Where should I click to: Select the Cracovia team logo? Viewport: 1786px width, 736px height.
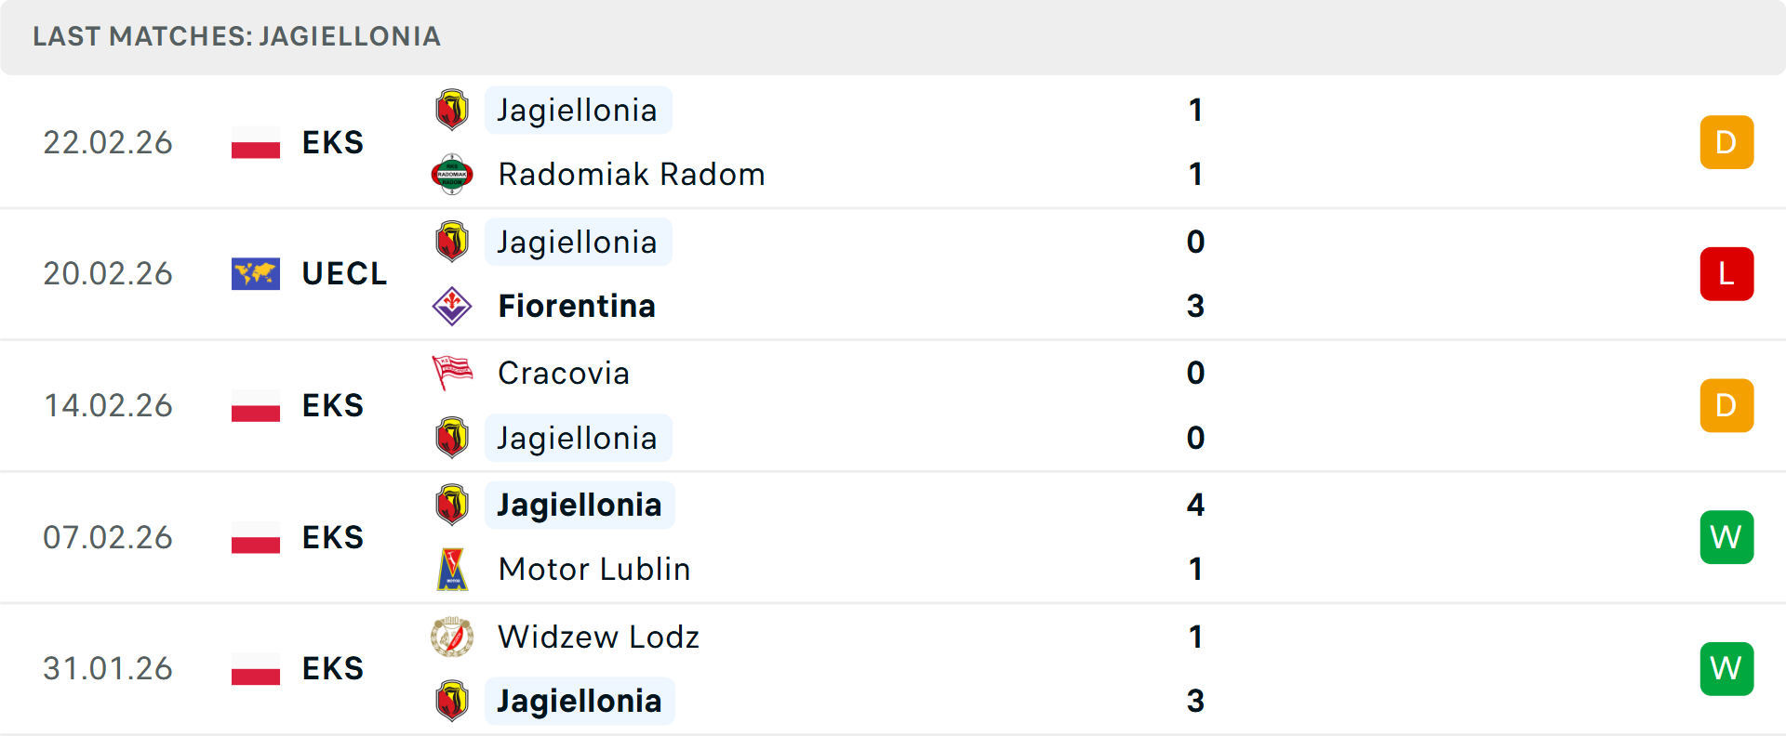click(452, 373)
